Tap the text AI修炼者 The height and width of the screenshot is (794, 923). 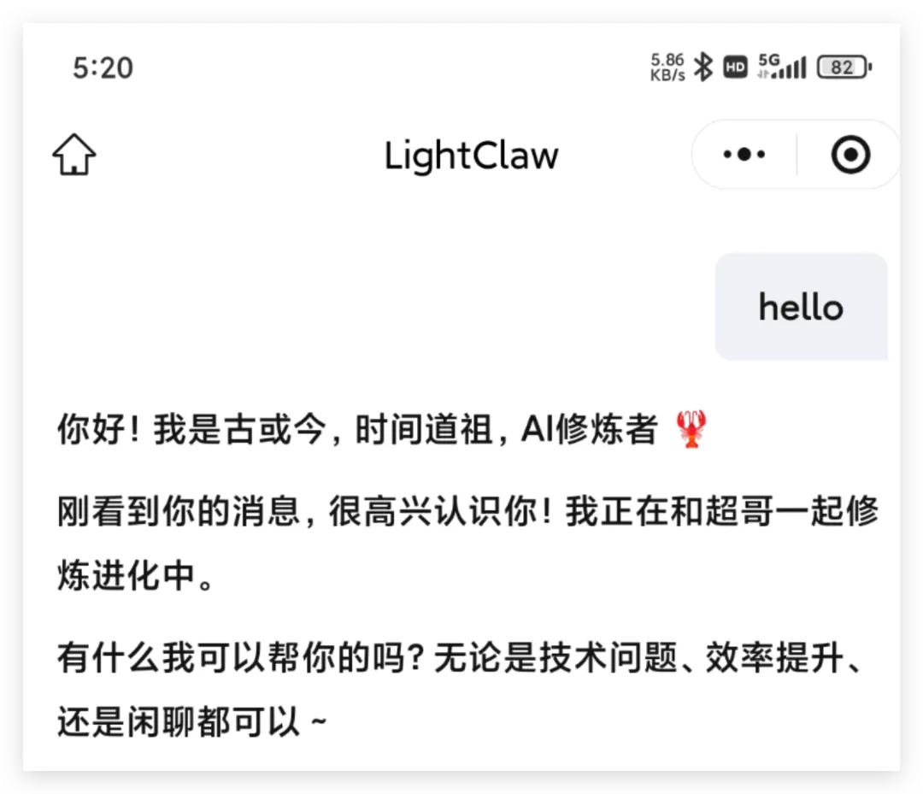(589, 428)
